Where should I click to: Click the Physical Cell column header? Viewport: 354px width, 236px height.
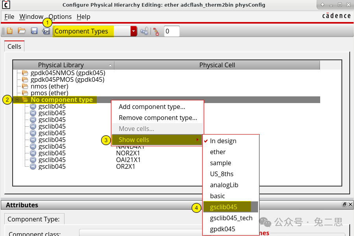click(217, 65)
